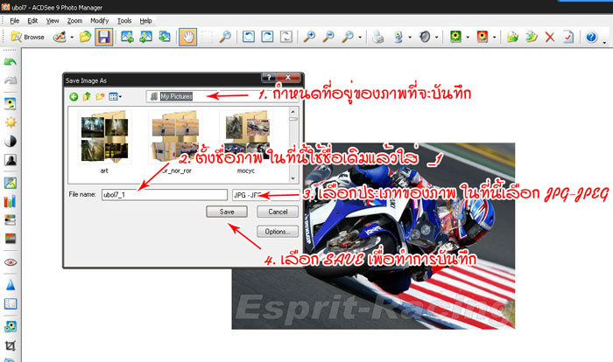This screenshot has height=362, width=613.
Task: Click the Browse button in the toolbar
Action: [x=28, y=38]
